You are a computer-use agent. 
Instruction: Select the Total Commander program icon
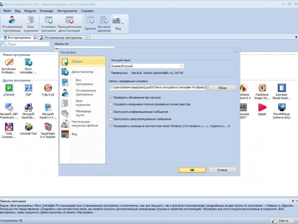tap(9, 130)
